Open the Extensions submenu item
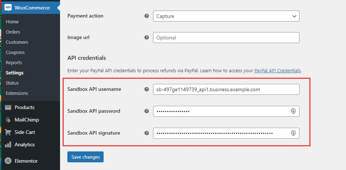Image resolution: width=346 pixels, height=170 pixels. click(17, 93)
